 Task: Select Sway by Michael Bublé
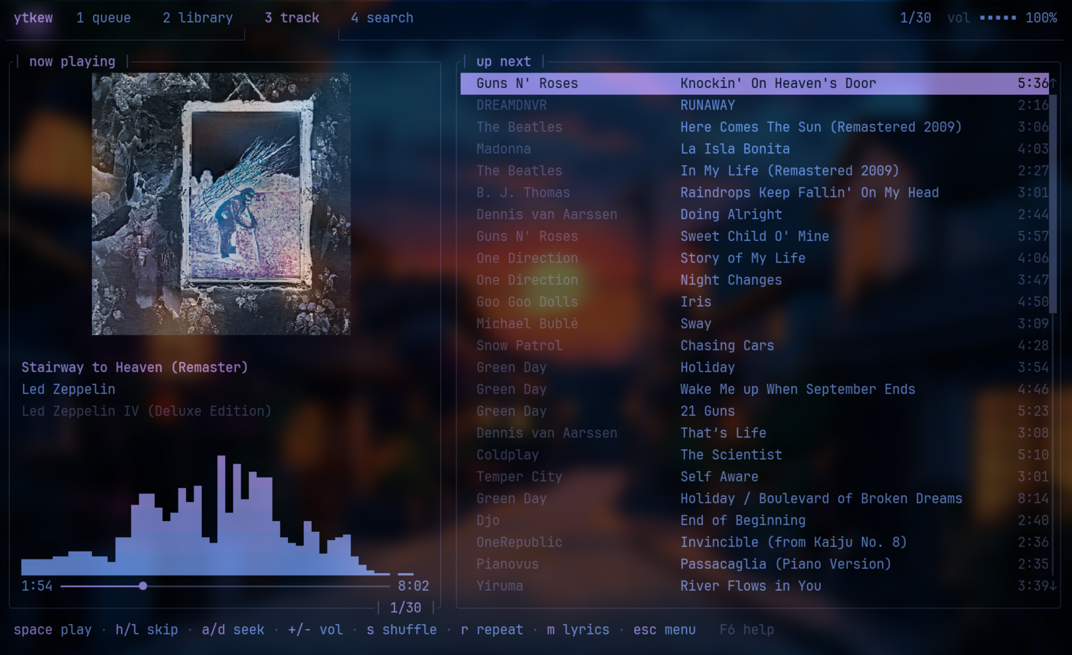click(754, 323)
